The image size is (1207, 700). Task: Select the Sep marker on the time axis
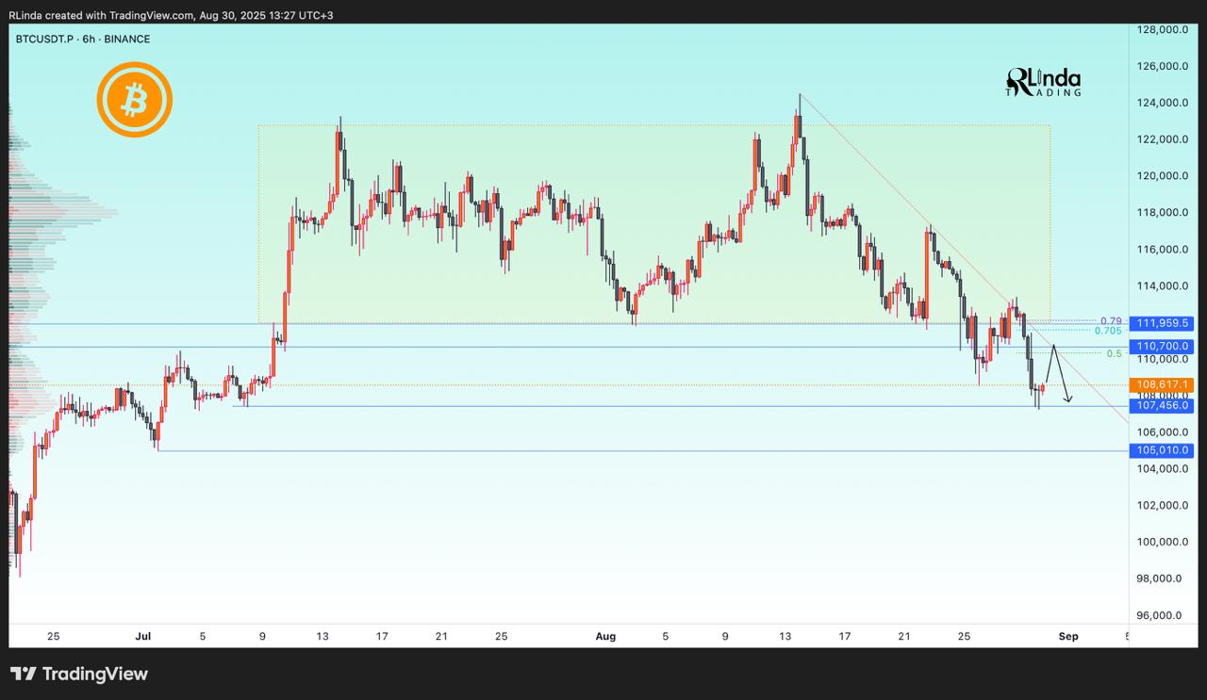pyautogui.click(x=1067, y=637)
